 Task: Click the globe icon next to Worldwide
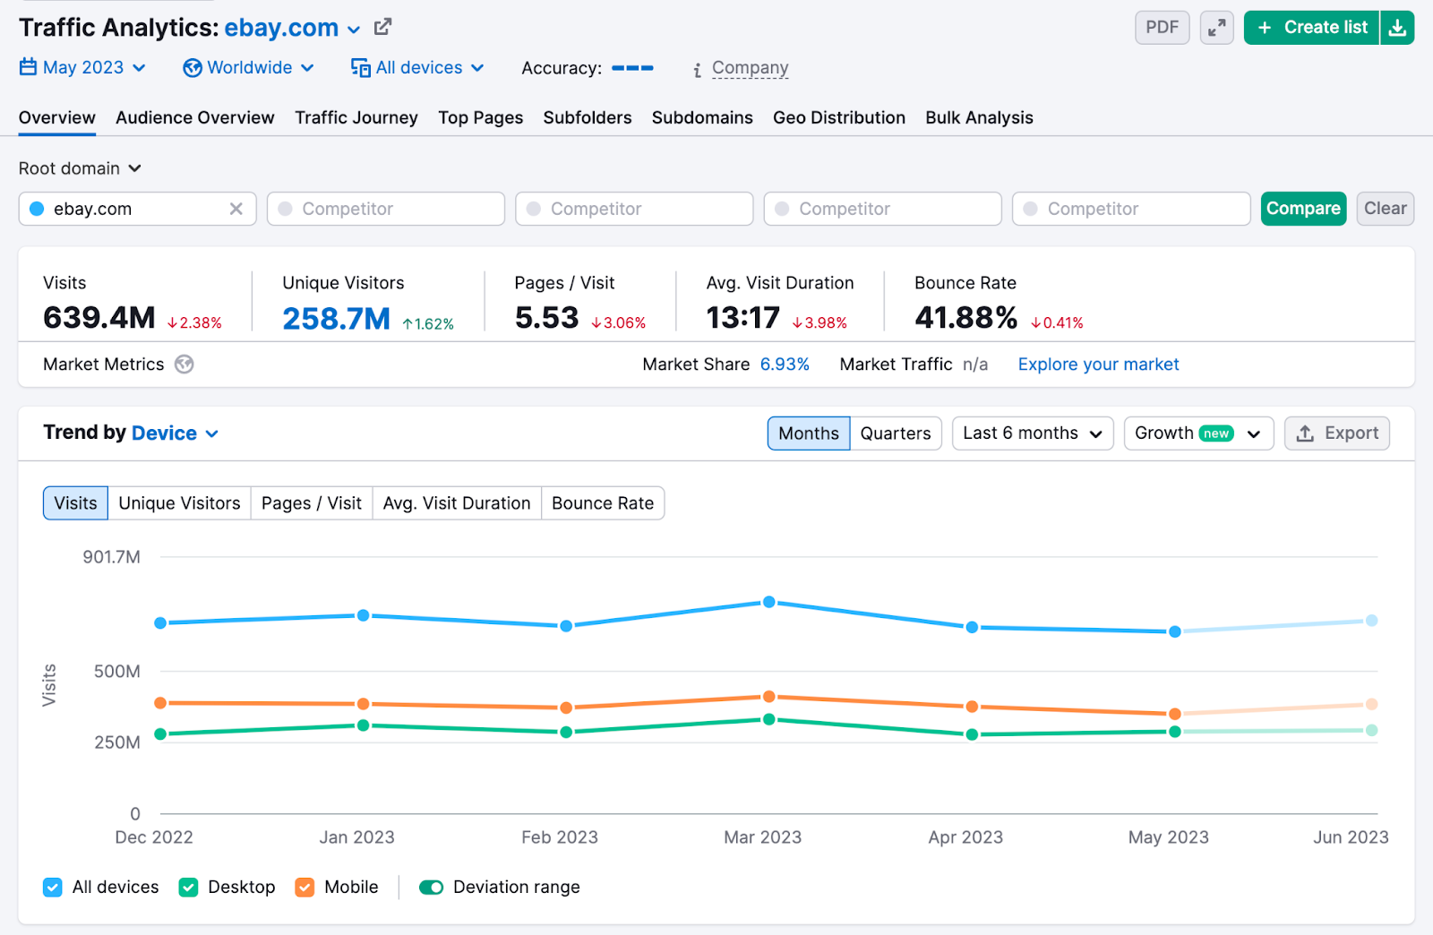[193, 68]
